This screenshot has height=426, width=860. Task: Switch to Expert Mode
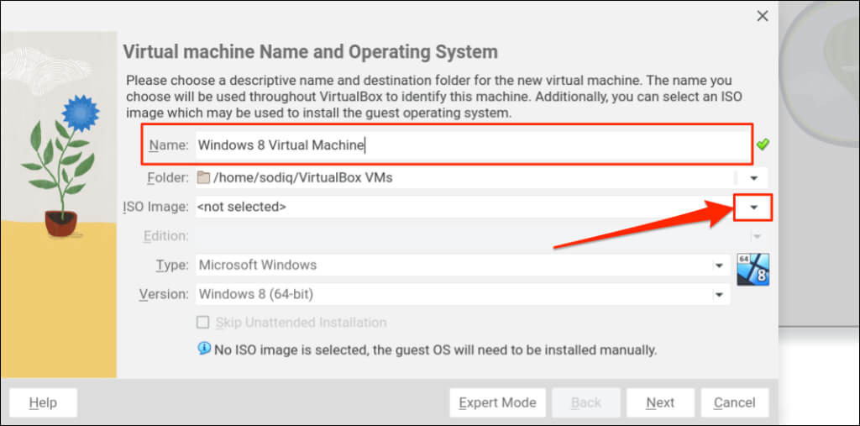pos(497,402)
